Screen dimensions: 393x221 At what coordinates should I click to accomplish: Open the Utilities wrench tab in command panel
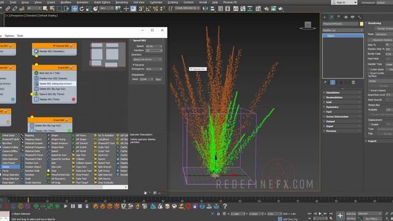360,17
